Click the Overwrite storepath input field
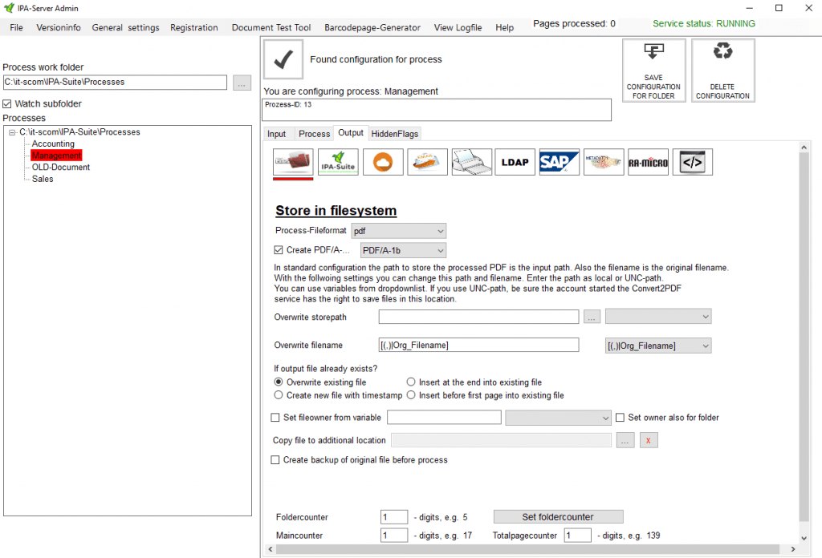The image size is (822, 558). [478, 316]
